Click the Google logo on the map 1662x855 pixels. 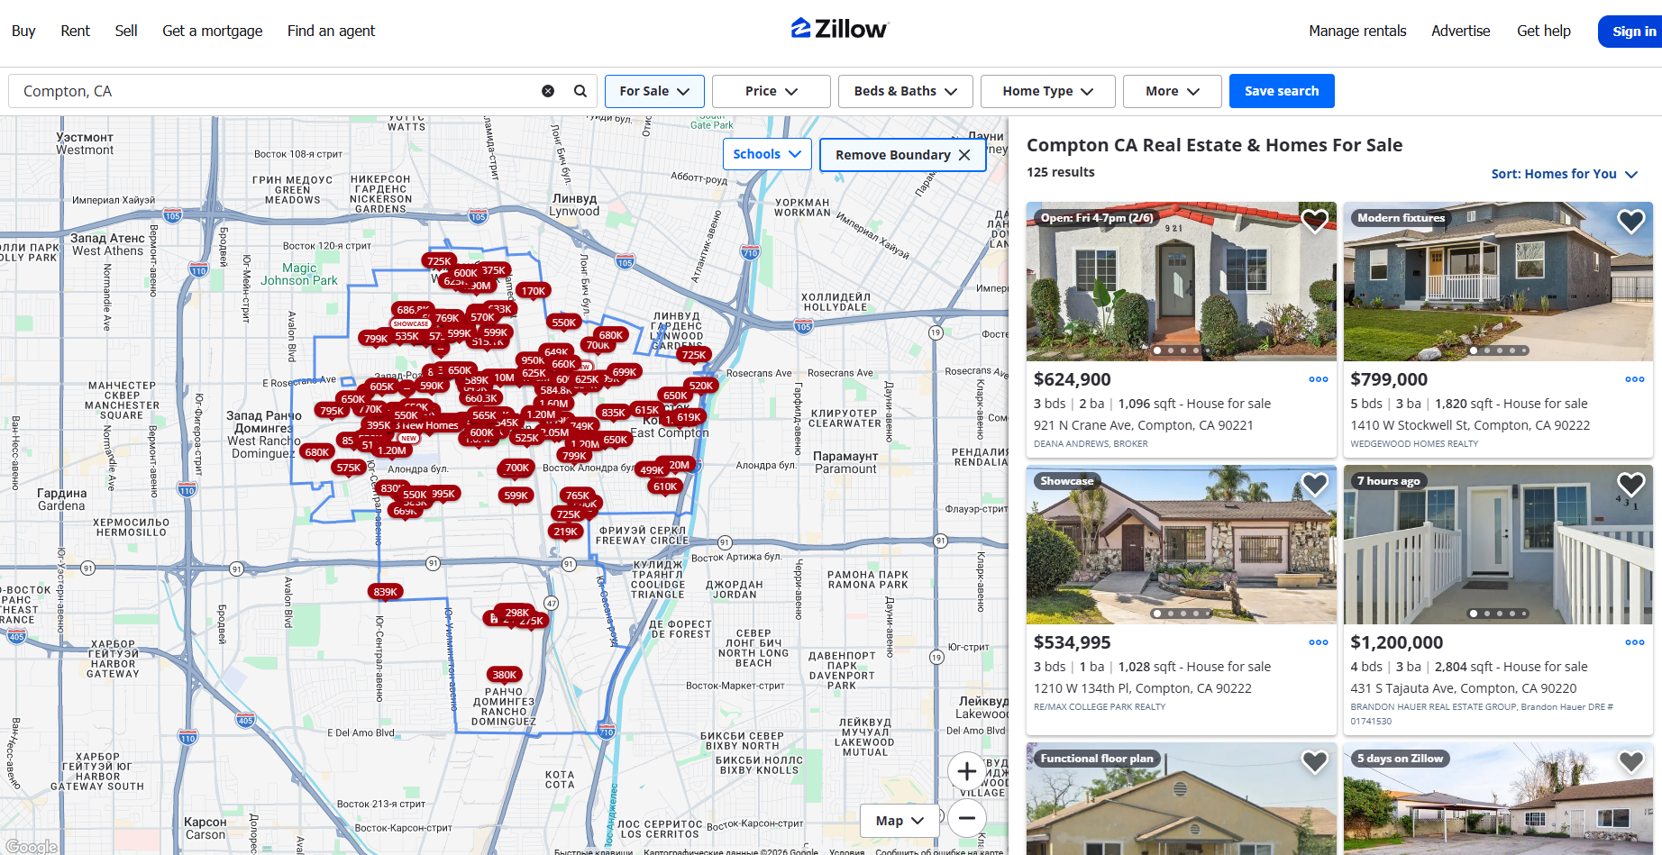[x=30, y=847]
